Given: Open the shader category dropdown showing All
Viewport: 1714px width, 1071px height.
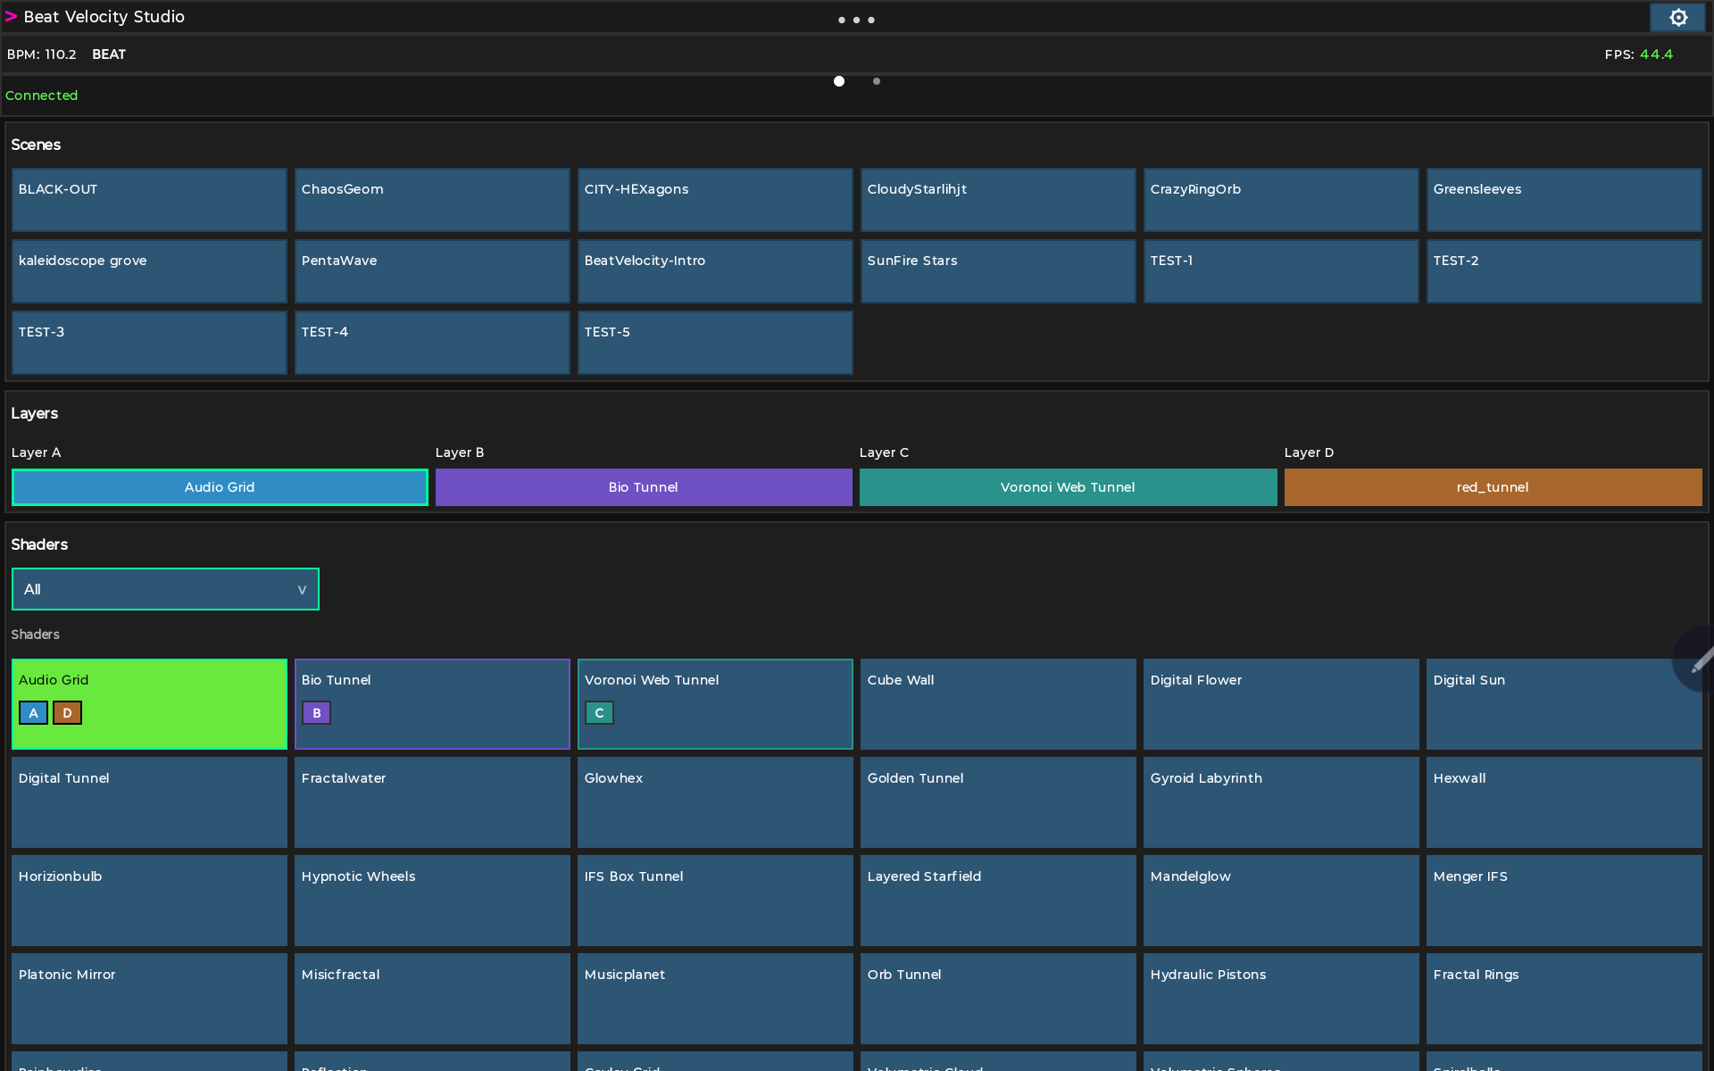Looking at the screenshot, I should click(165, 589).
